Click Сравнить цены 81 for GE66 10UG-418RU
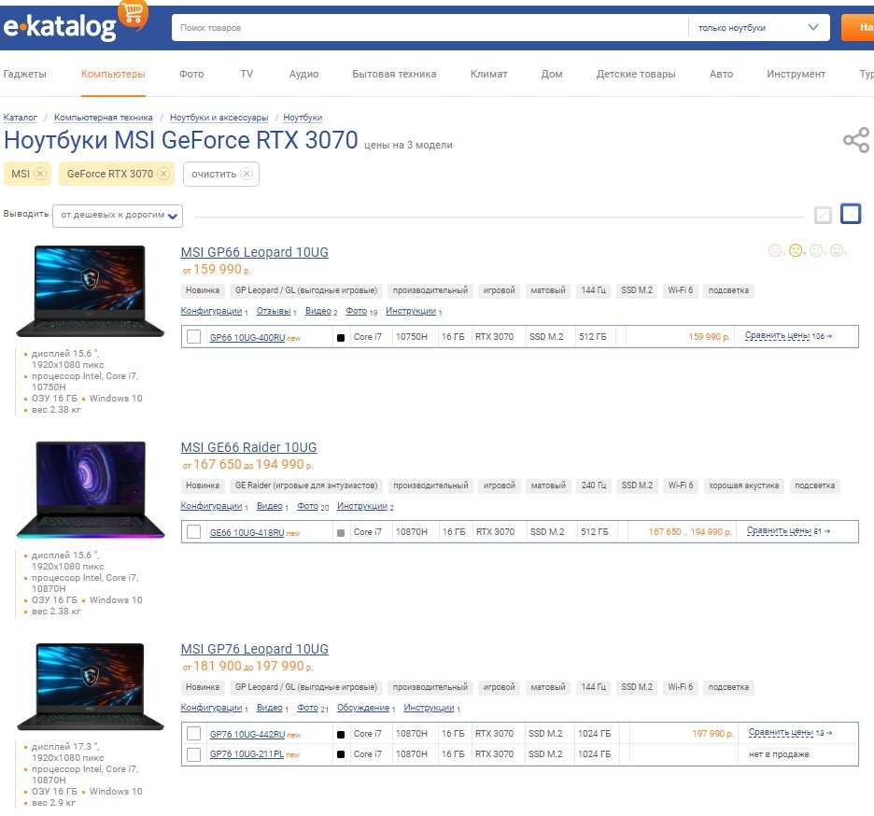 [788, 530]
